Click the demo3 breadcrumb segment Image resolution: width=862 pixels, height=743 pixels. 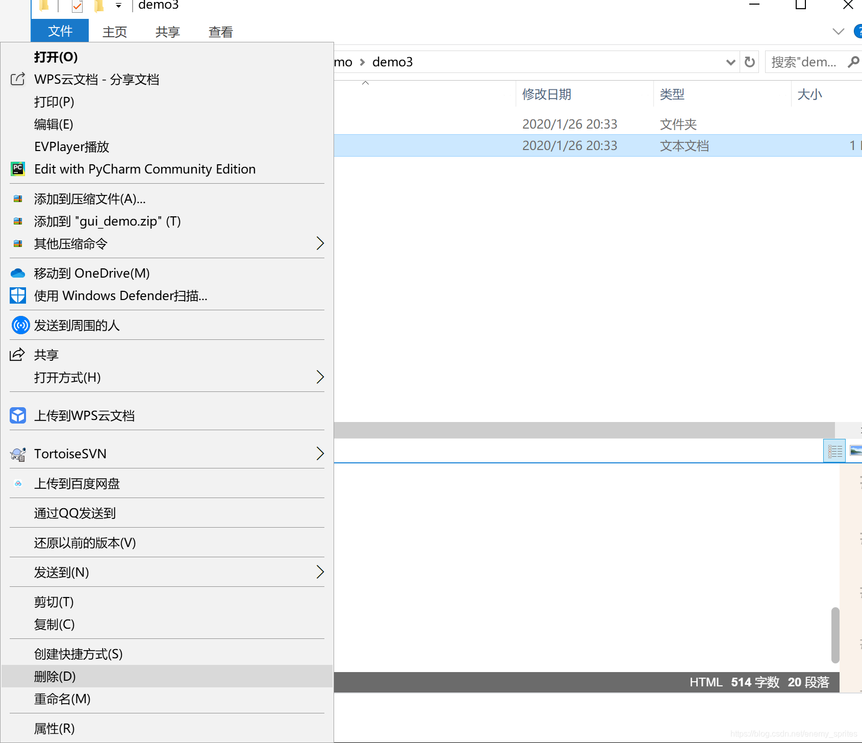tap(392, 62)
